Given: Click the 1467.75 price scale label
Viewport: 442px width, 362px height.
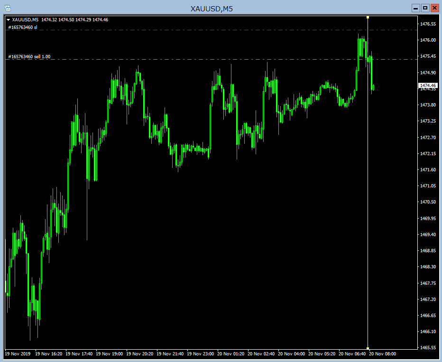Looking at the screenshot, I should 428,283.
